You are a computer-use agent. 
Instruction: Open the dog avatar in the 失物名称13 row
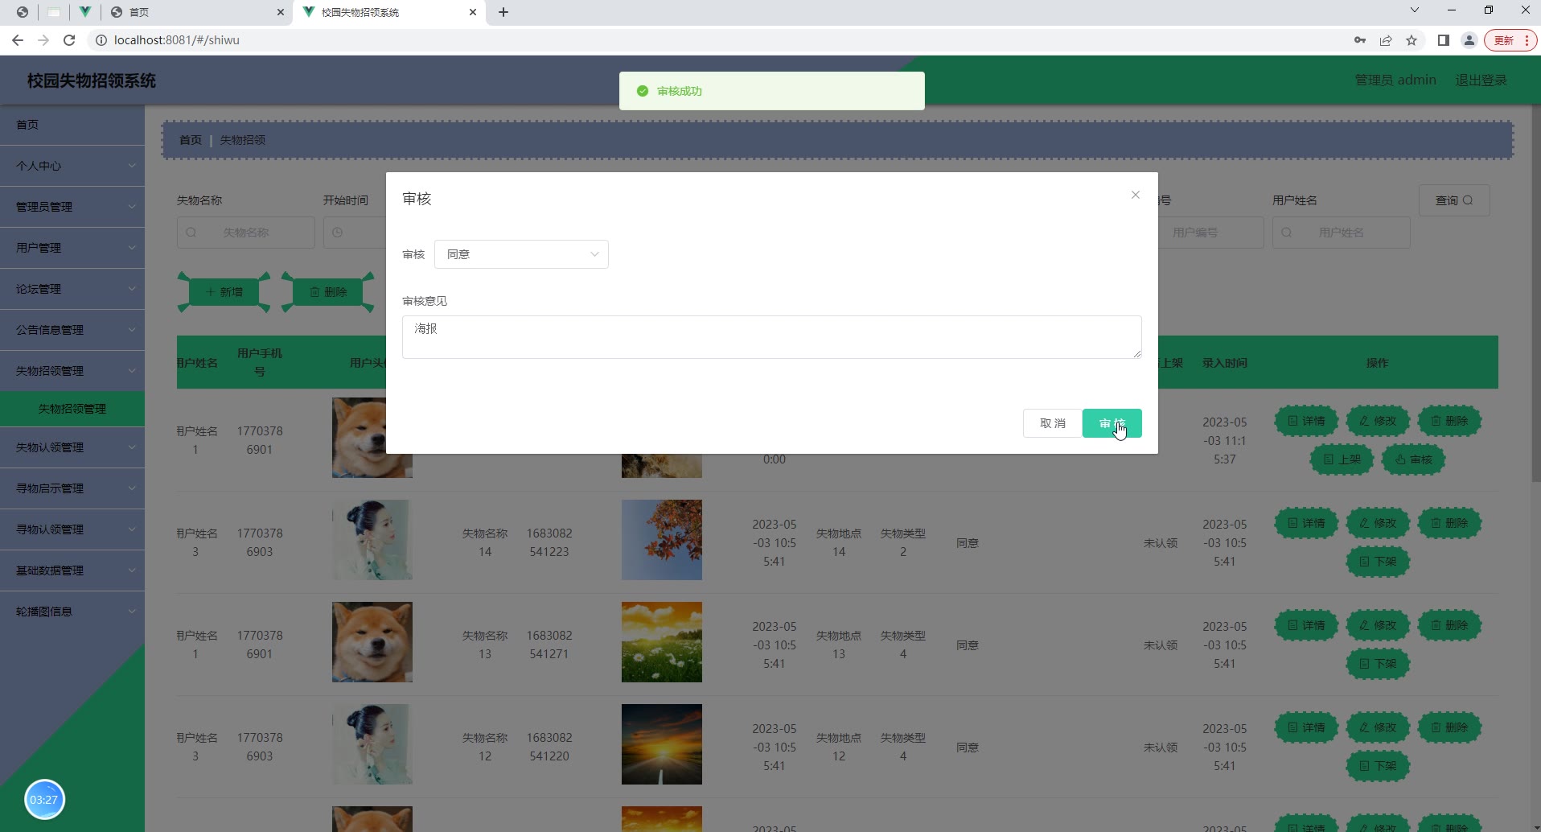coord(372,642)
